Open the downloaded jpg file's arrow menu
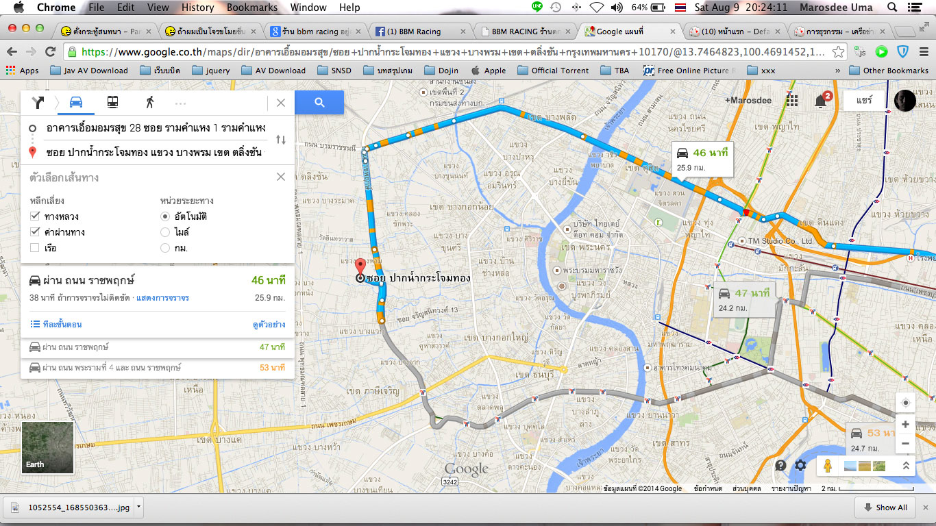 (x=139, y=508)
